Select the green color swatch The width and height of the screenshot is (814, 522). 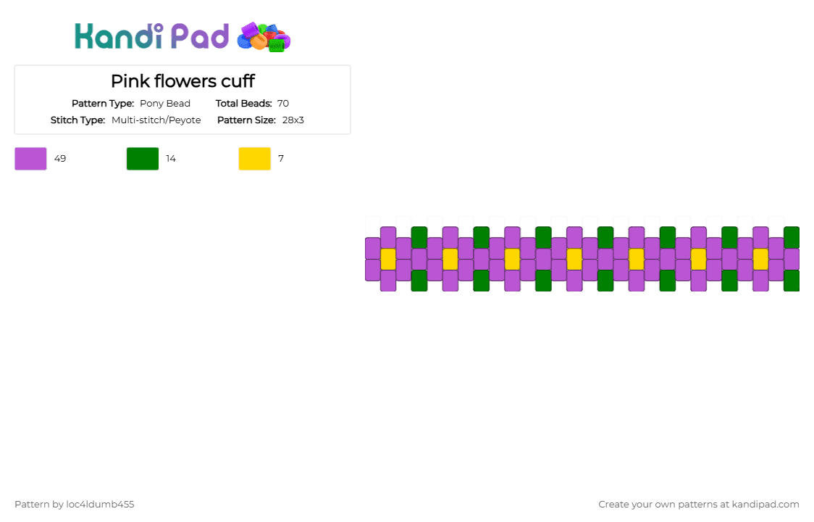(143, 159)
